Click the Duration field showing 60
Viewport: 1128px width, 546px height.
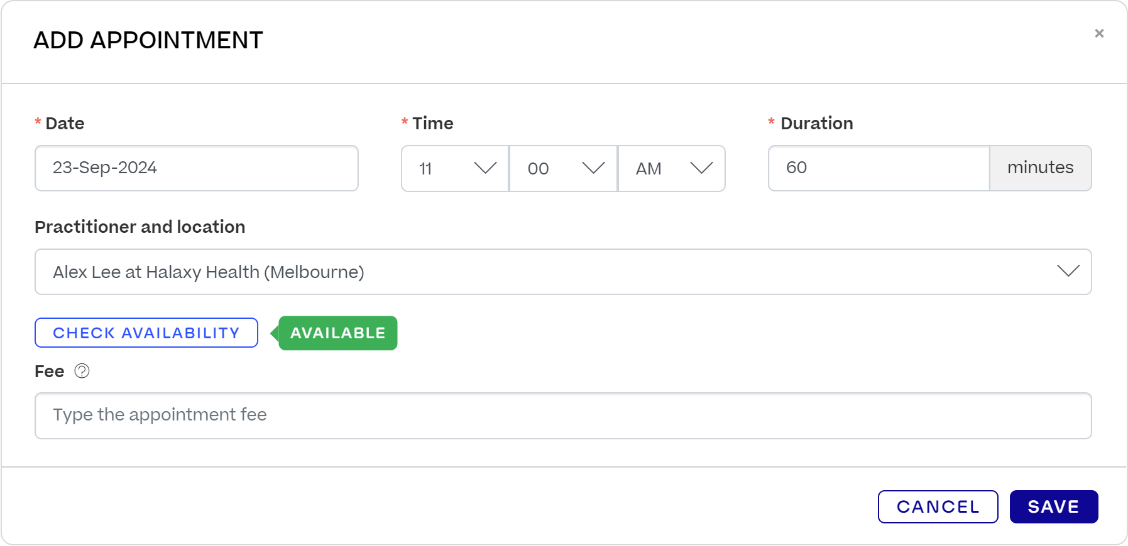pos(878,168)
